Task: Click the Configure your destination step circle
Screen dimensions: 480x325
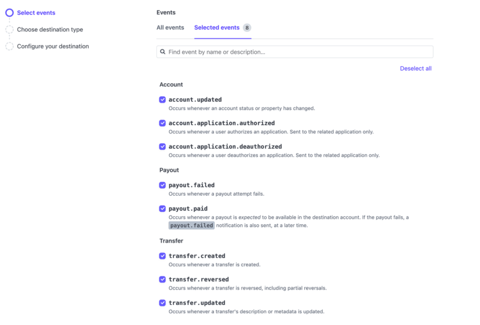Action: (x=9, y=46)
